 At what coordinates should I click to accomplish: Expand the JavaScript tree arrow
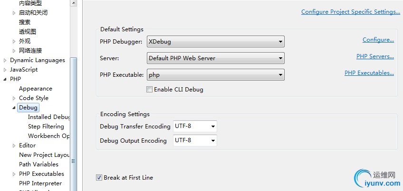5,70
